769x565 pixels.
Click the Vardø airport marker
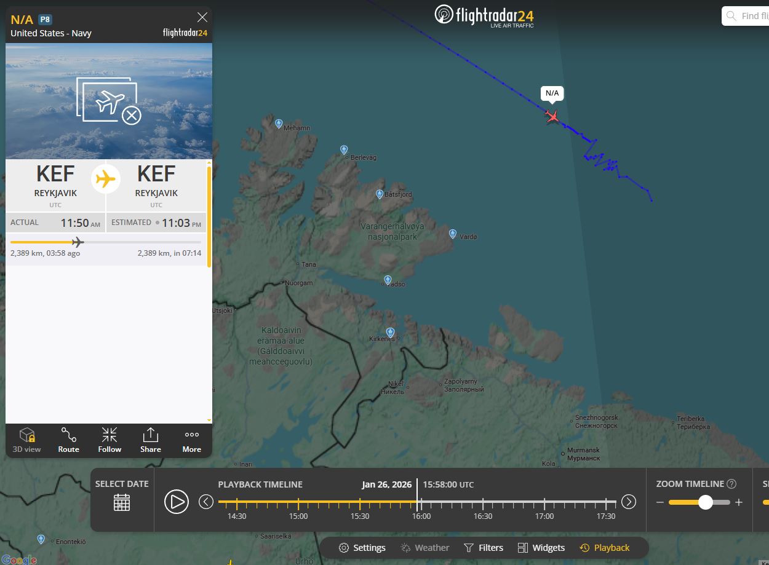pyautogui.click(x=453, y=234)
